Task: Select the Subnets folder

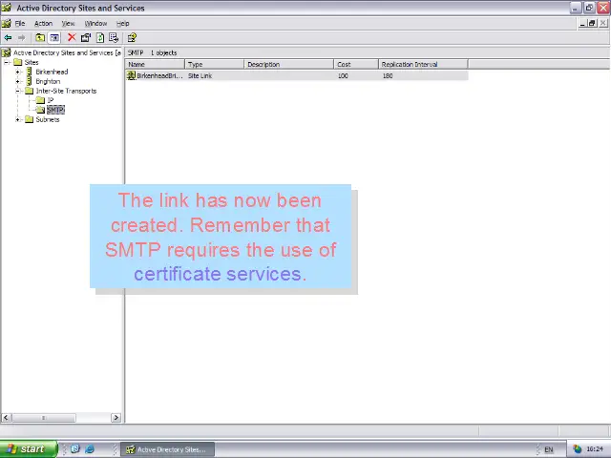Action: click(x=48, y=119)
